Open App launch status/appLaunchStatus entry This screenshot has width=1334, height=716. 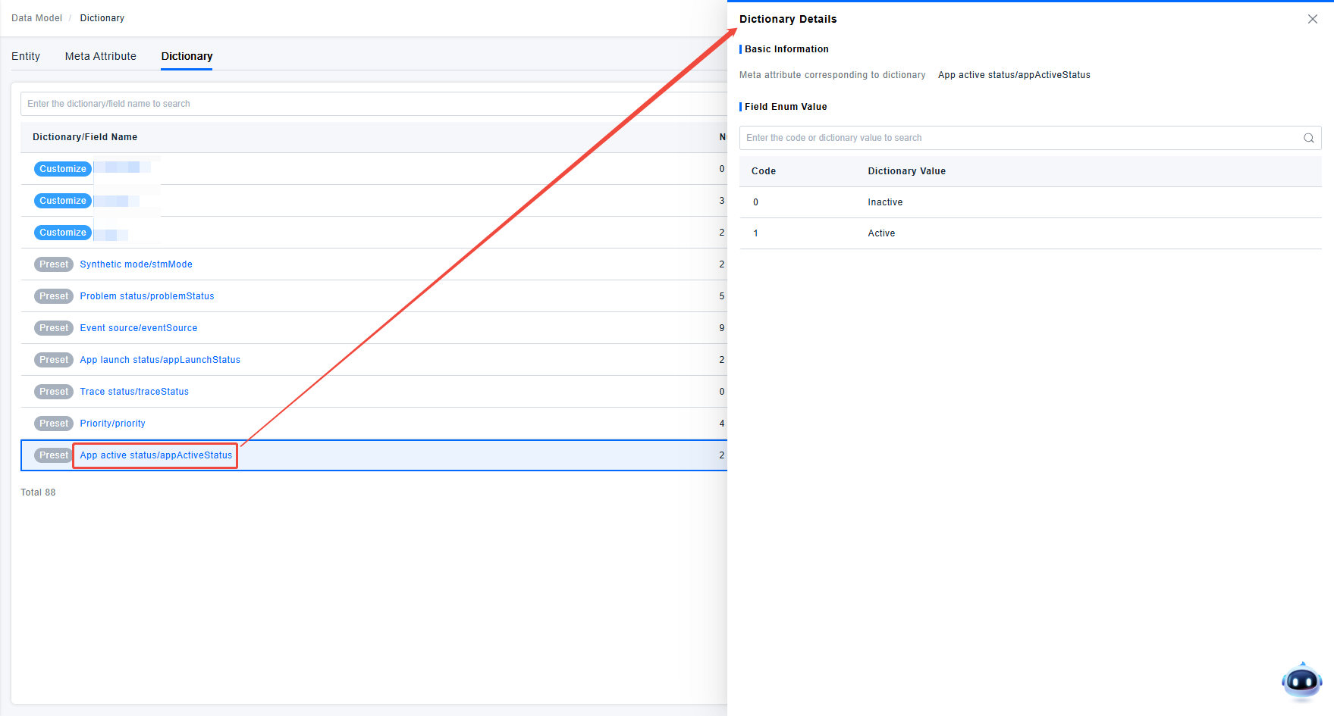(x=160, y=360)
